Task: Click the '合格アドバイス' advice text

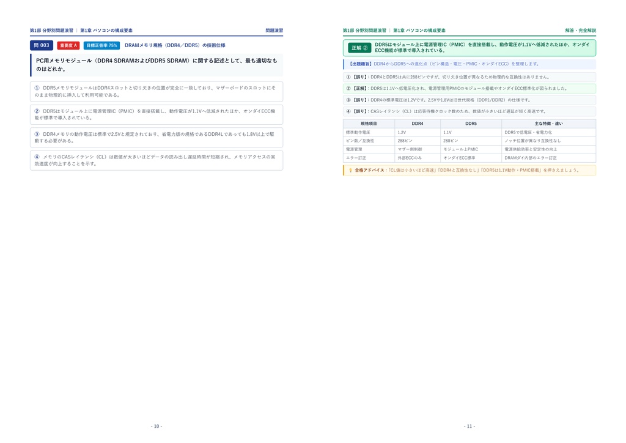Action: (467, 170)
